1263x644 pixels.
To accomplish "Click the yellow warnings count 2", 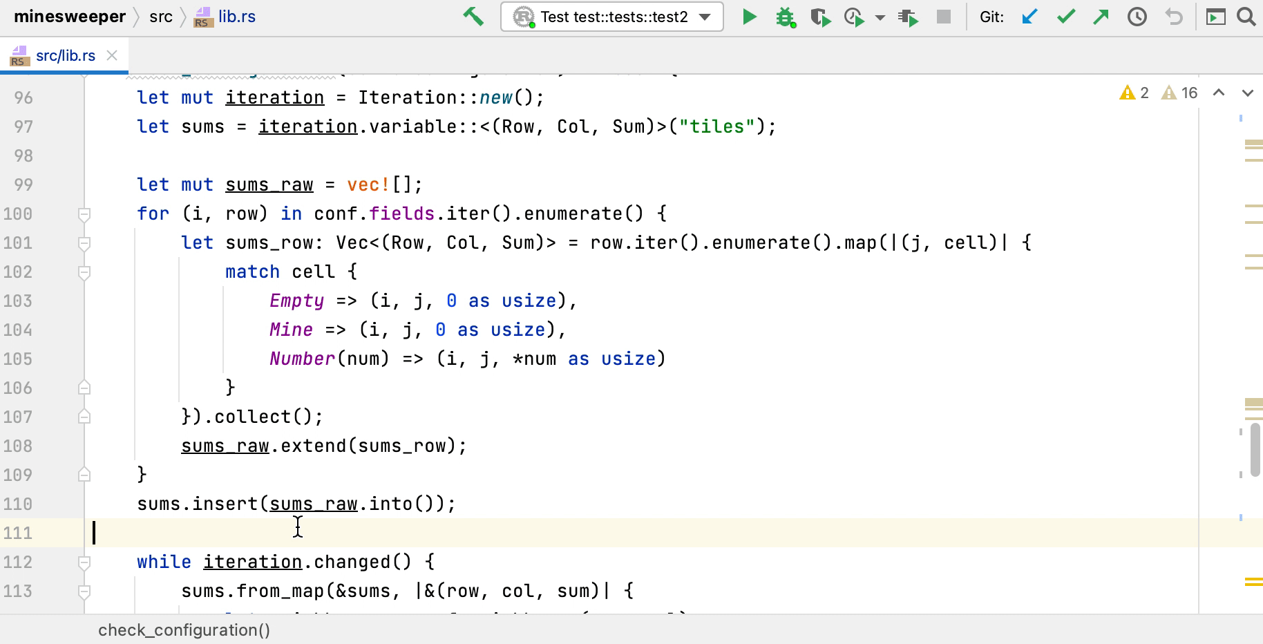I will pyautogui.click(x=1134, y=93).
